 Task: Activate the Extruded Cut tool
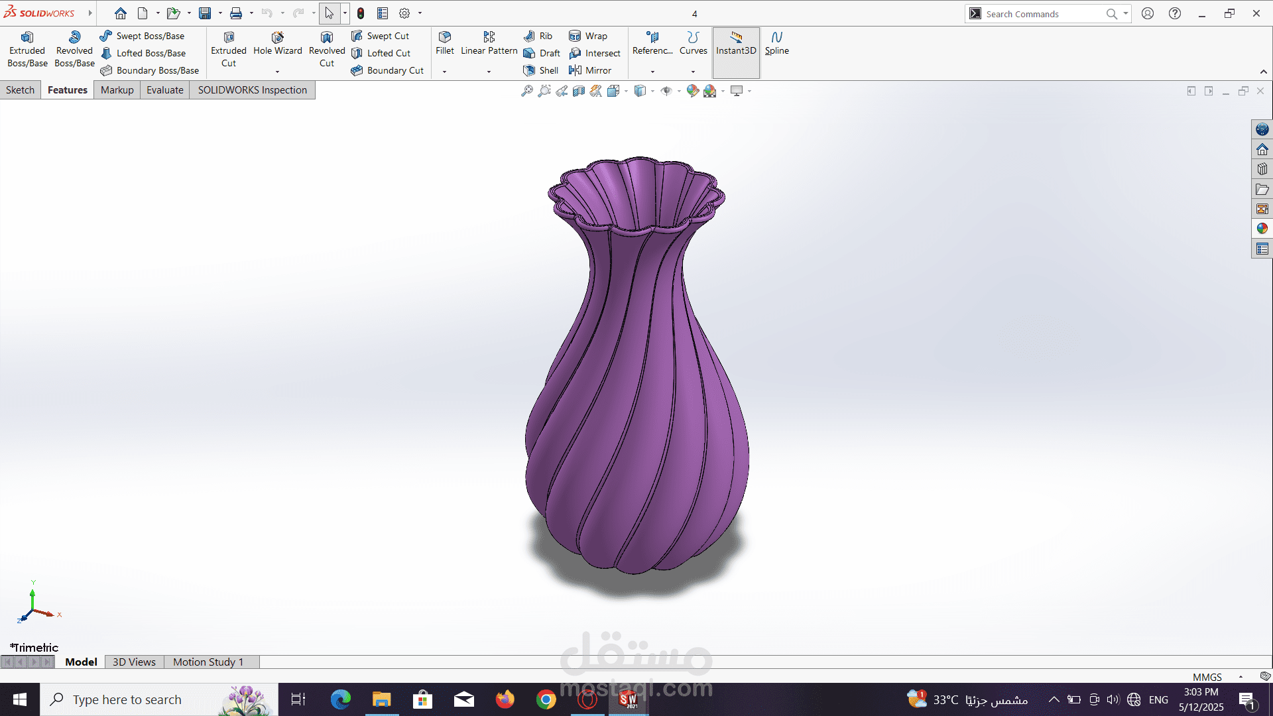click(x=229, y=50)
